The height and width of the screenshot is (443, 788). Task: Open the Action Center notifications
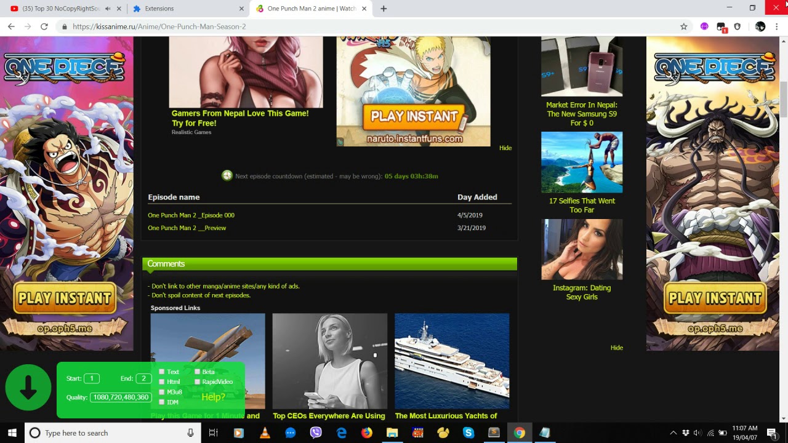coord(772,433)
